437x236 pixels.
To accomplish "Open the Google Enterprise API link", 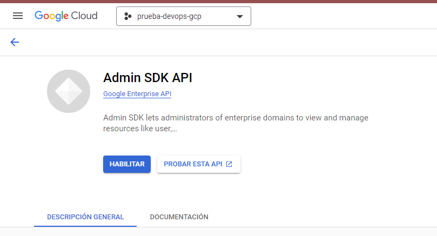I will [137, 94].
